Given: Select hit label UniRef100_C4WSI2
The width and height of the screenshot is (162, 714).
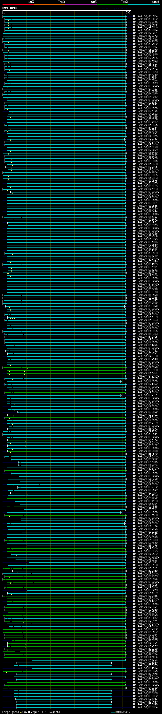Looking at the screenshot, I should [145, 114].
